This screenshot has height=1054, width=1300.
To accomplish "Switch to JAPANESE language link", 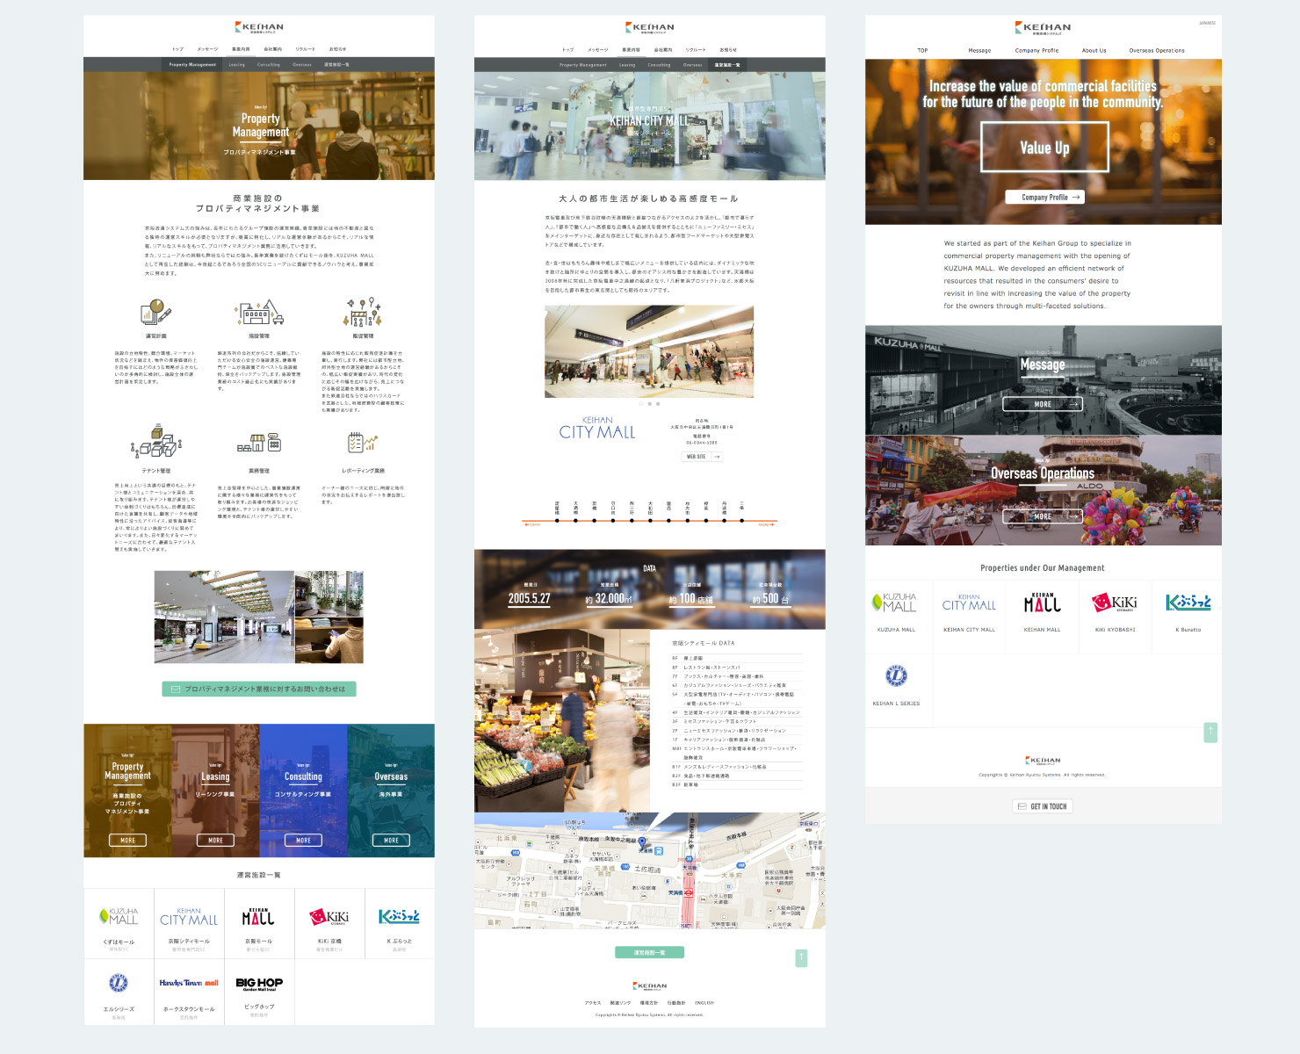I will pos(1207,23).
